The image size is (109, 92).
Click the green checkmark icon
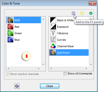(91, 13)
